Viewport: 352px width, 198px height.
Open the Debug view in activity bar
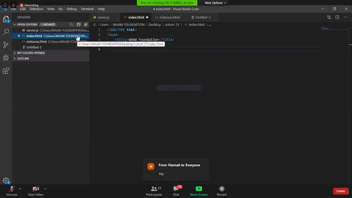(6, 58)
